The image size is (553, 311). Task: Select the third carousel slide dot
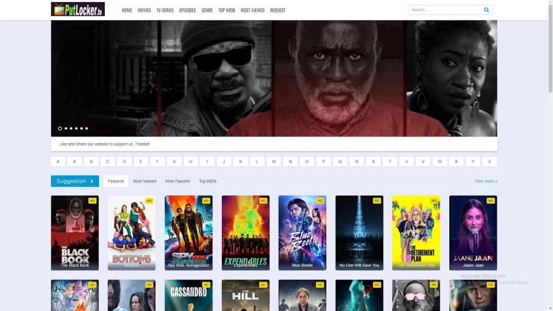point(71,129)
